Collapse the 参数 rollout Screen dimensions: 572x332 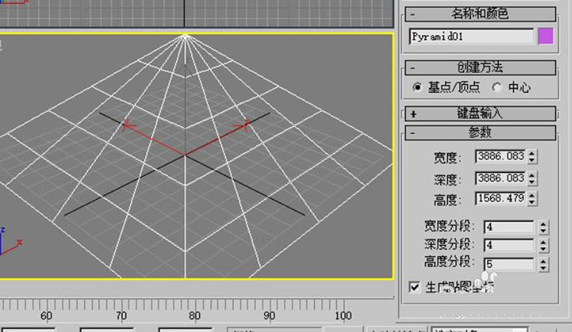pos(480,133)
